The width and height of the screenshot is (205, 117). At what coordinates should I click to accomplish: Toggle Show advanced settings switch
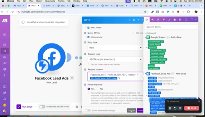(x=88, y=110)
